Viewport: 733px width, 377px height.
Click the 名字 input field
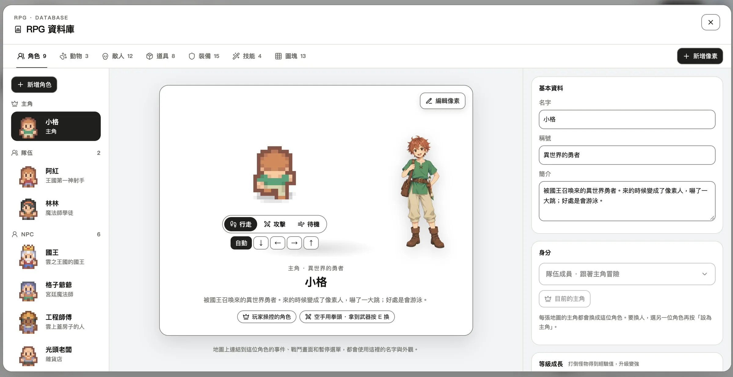(x=627, y=119)
